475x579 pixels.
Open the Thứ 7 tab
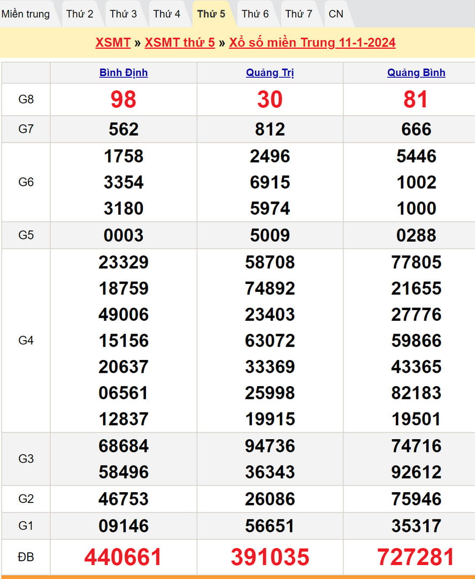(x=298, y=14)
